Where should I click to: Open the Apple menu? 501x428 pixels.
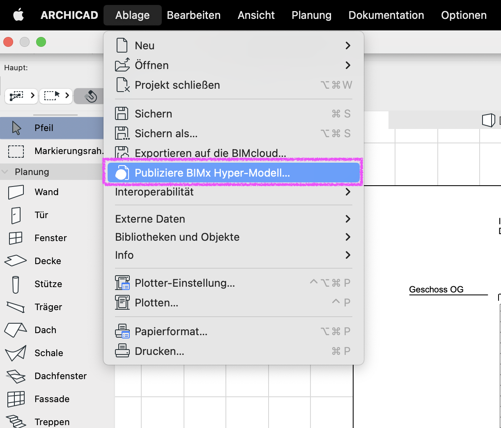[18, 15]
